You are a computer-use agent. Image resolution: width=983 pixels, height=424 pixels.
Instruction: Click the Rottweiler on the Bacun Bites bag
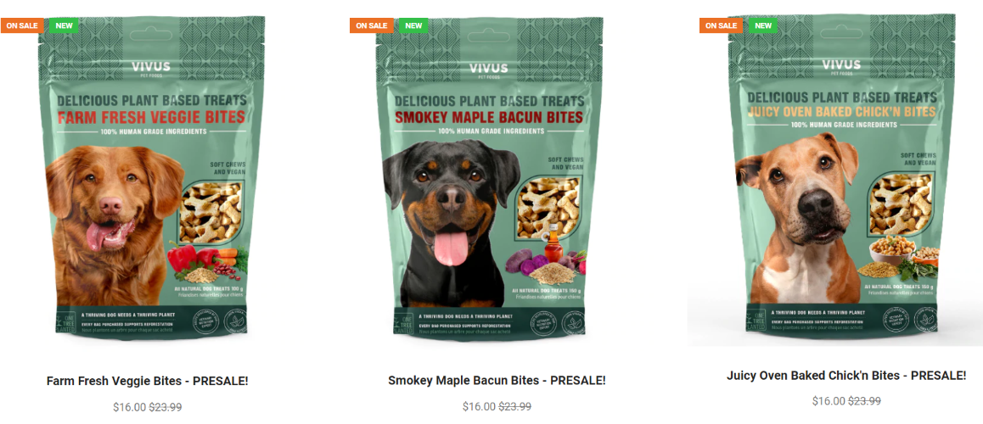(x=450, y=222)
